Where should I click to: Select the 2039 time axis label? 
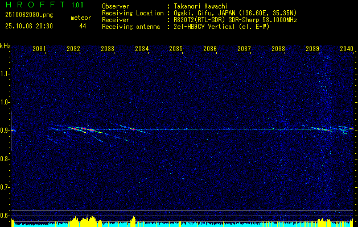312,49
